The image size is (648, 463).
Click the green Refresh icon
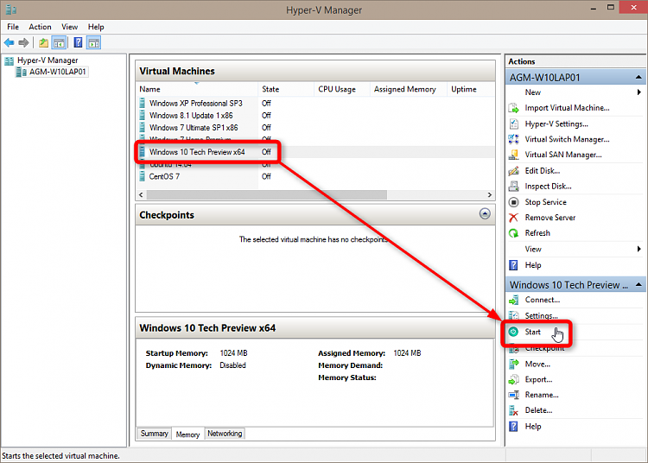(514, 233)
